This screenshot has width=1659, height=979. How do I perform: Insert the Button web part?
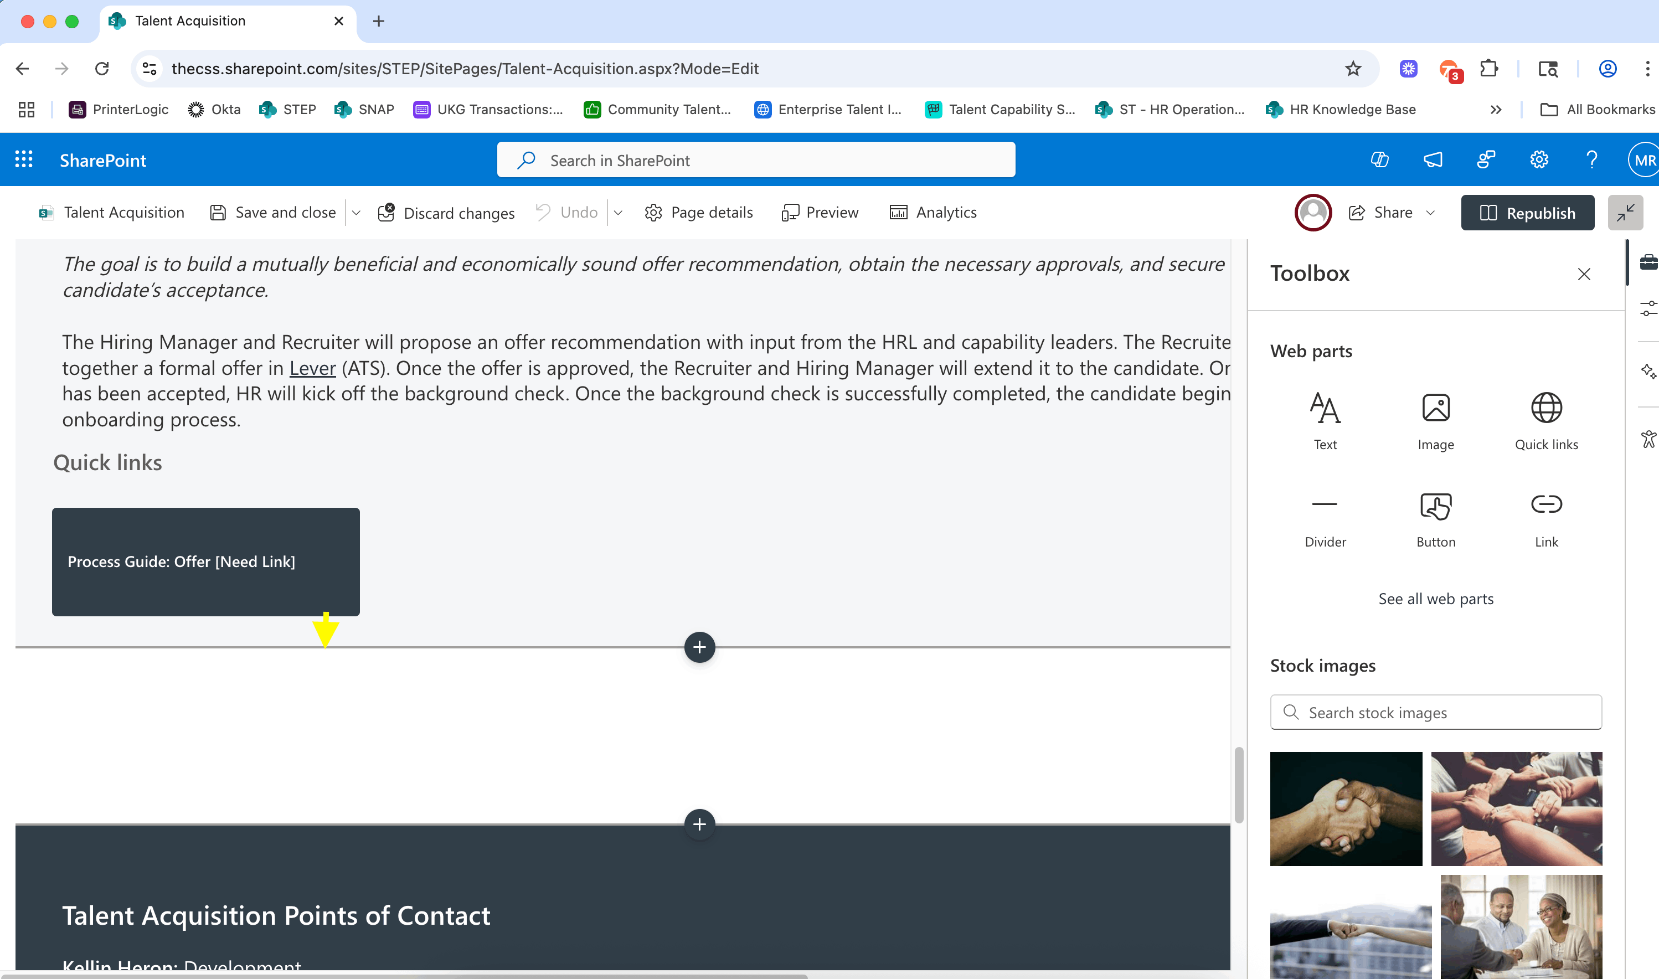coord(1435,518)
